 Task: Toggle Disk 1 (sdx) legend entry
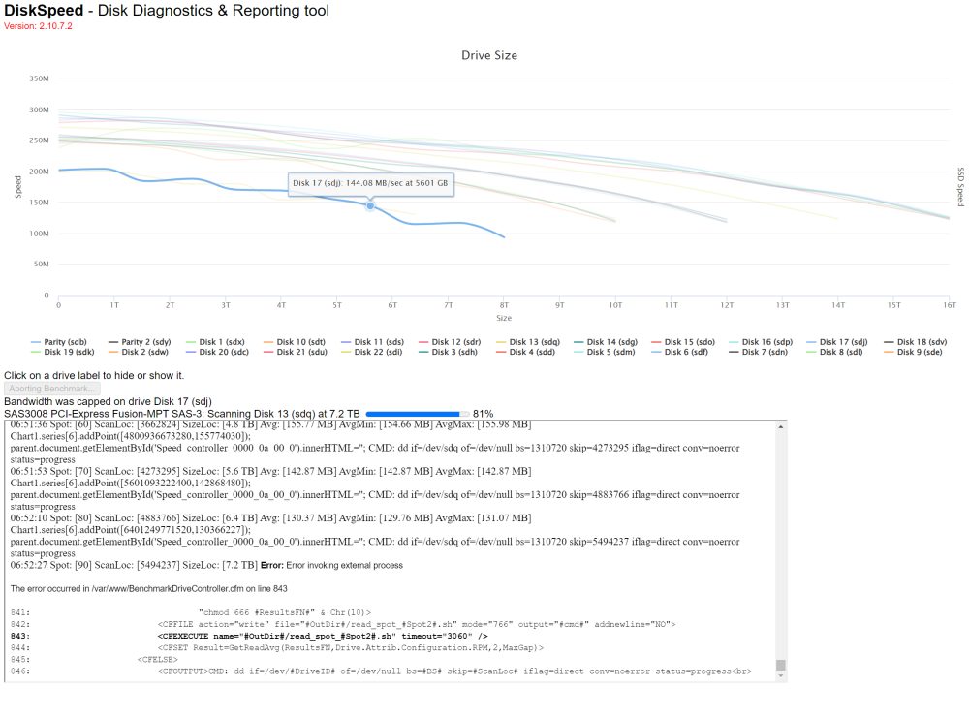(216, 342)
